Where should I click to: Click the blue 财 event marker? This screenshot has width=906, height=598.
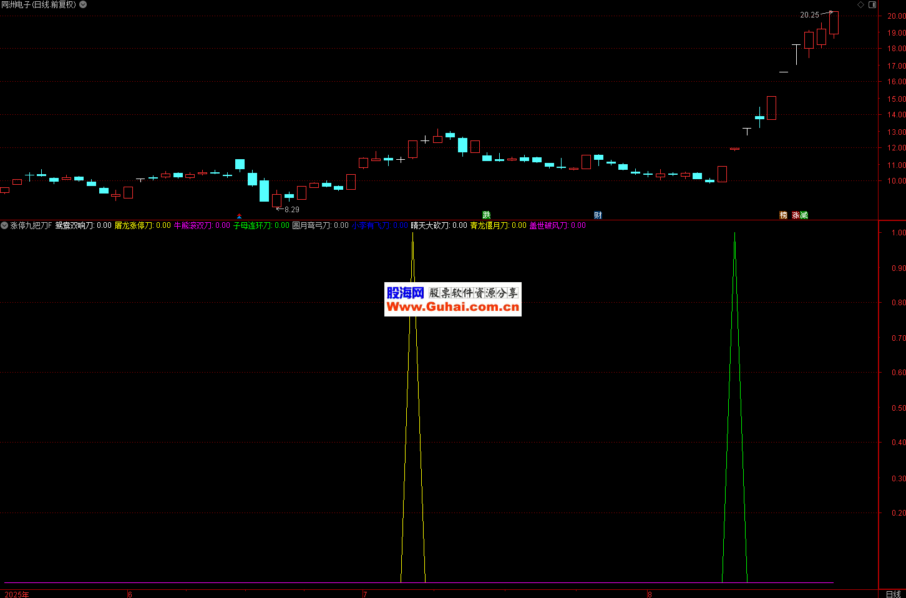(x=598, y=215)
